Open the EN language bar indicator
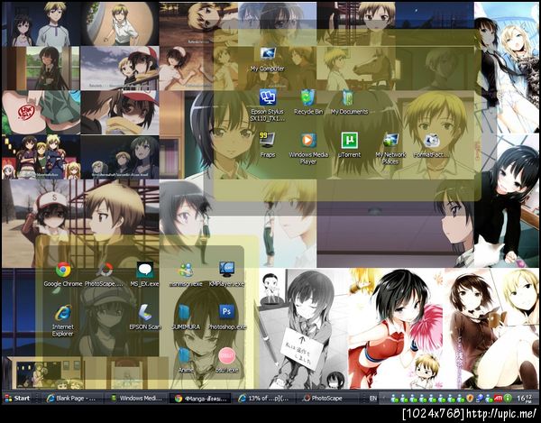Viewport: 541px width, 423px height. click(373, 398)
